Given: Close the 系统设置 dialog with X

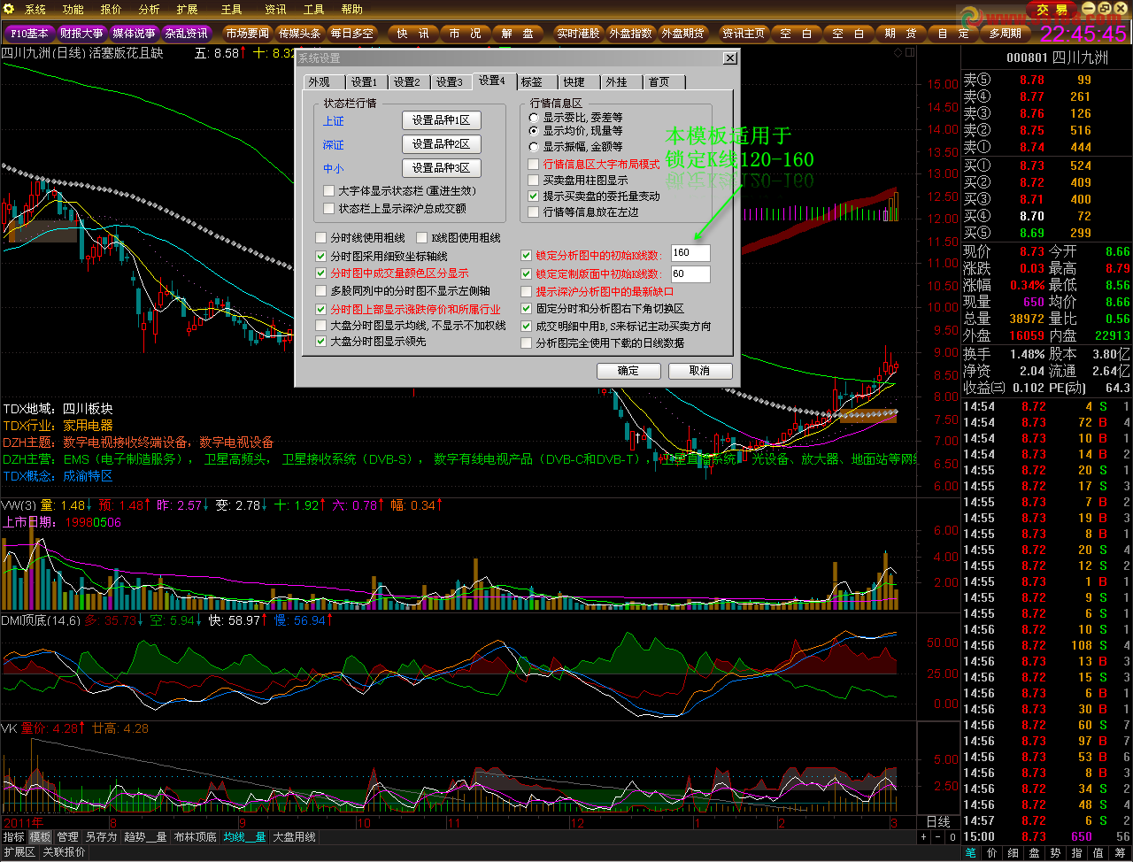Looking at the screenshot, I should point(729,58).
